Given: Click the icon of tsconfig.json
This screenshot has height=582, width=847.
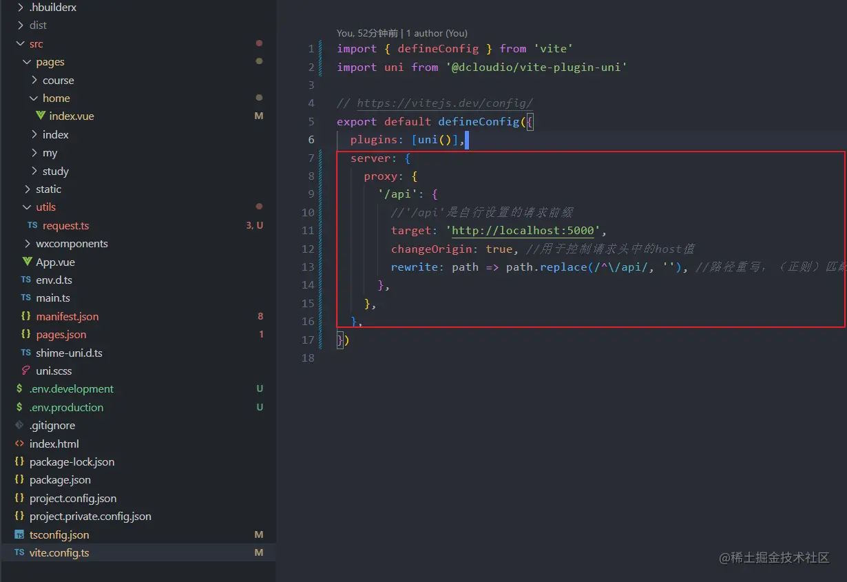Looking at the screenshot, I should pos(19,535).
